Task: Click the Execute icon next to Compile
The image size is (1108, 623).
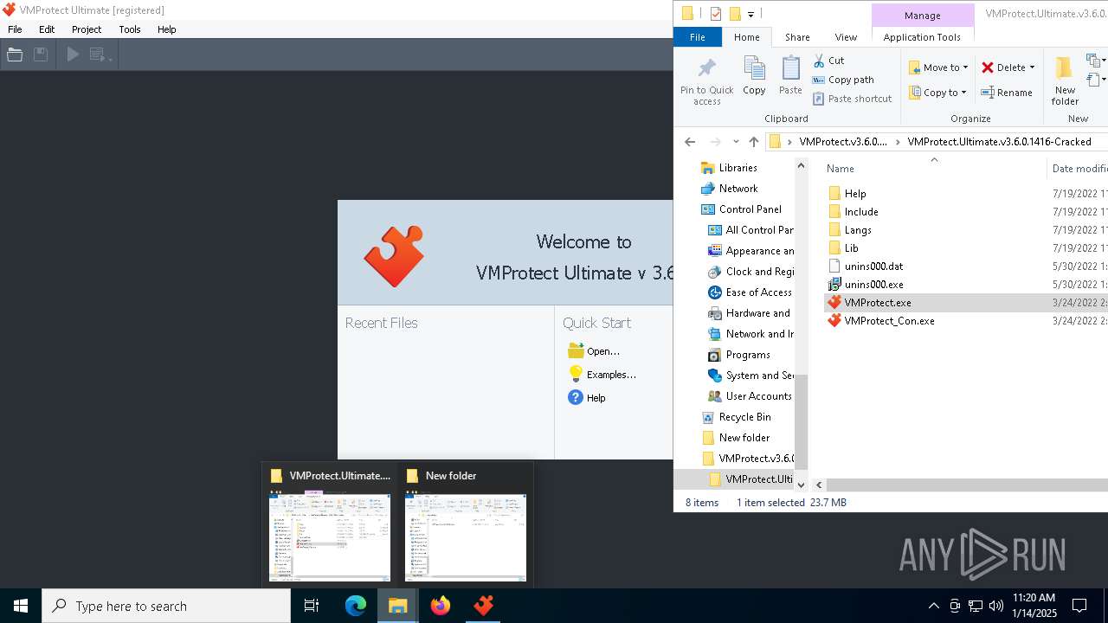Action: point(99,55)
